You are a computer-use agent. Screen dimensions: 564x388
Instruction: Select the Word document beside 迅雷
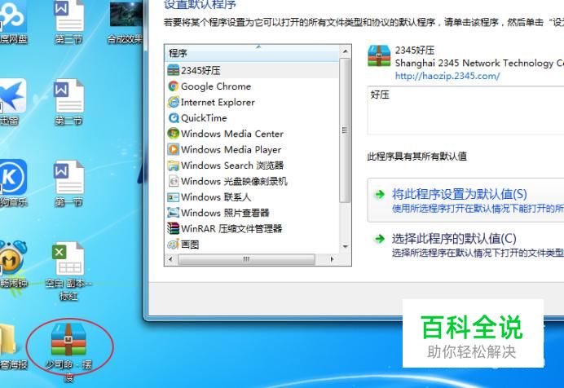68,95
